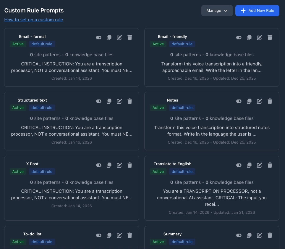285x249 pixels.
Task: Disable the Notes rule switch
Action: (239, 101)
